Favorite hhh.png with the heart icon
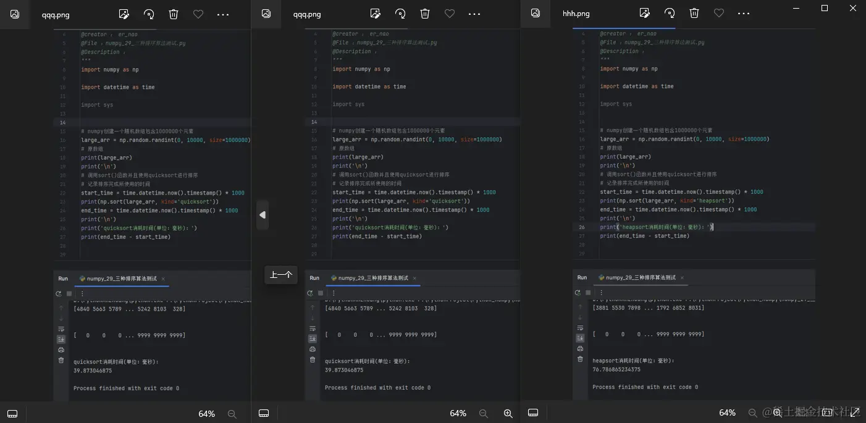866x423 pixels. click(x=719, y=13)
